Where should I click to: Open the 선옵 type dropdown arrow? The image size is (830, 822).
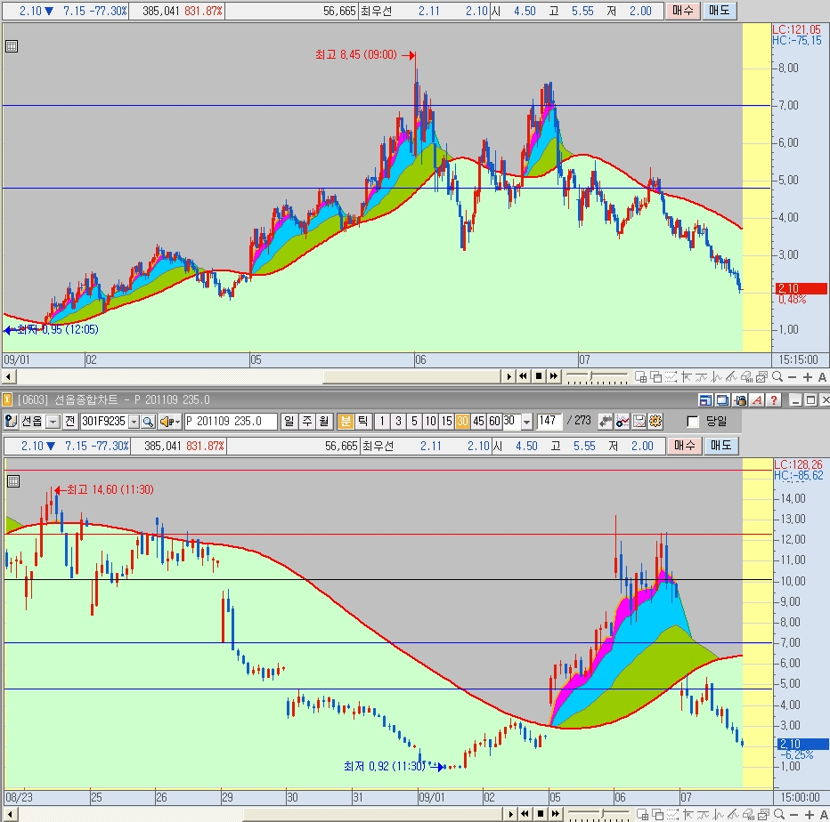(x=53, y=421)
